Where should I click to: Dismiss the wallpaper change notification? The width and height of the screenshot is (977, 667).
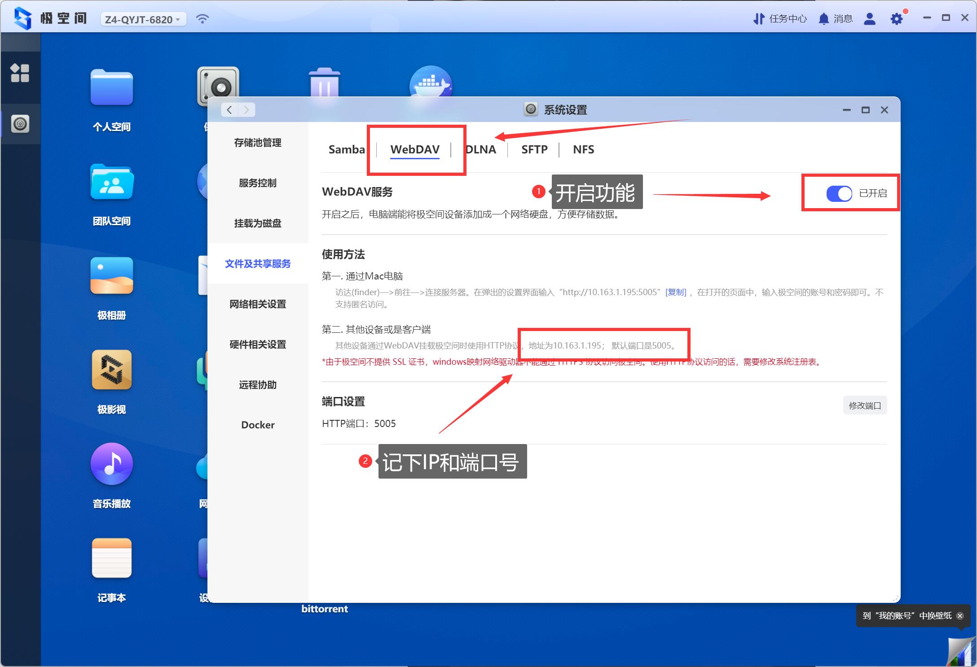[x=960, y=615]
